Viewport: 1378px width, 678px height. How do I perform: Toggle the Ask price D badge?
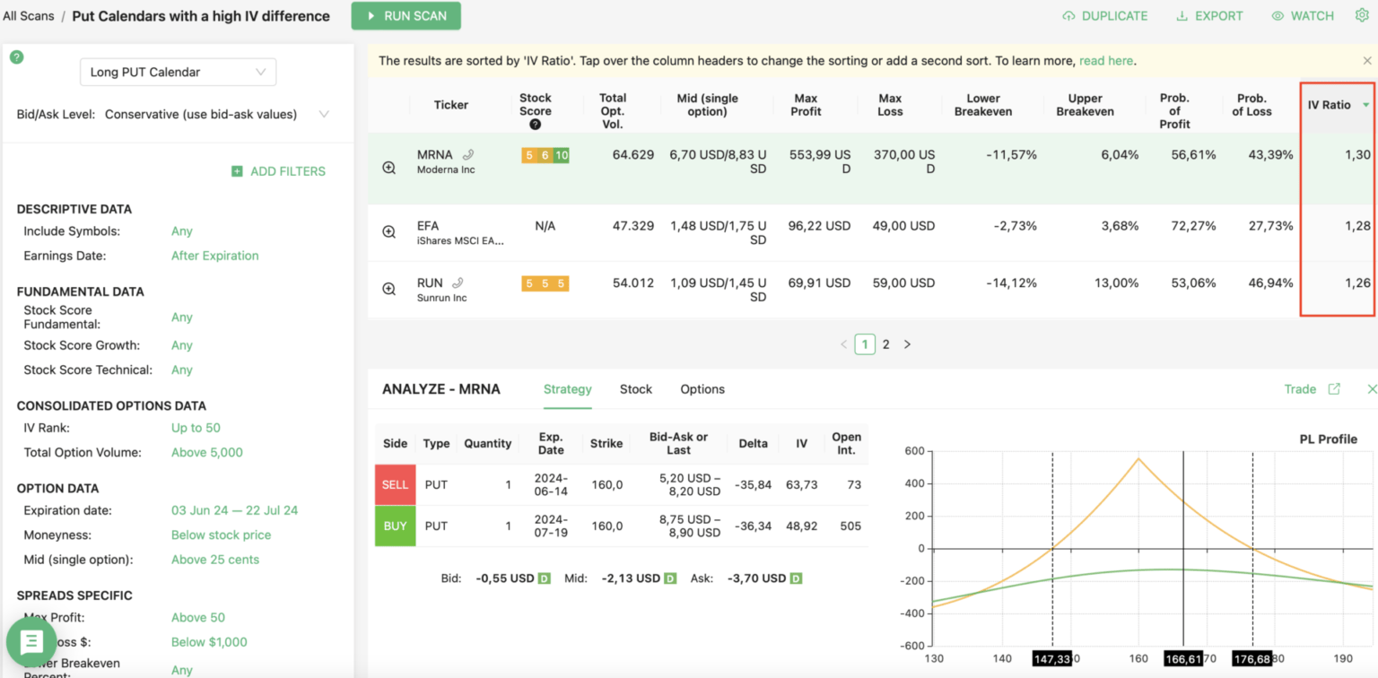point(796,578)
